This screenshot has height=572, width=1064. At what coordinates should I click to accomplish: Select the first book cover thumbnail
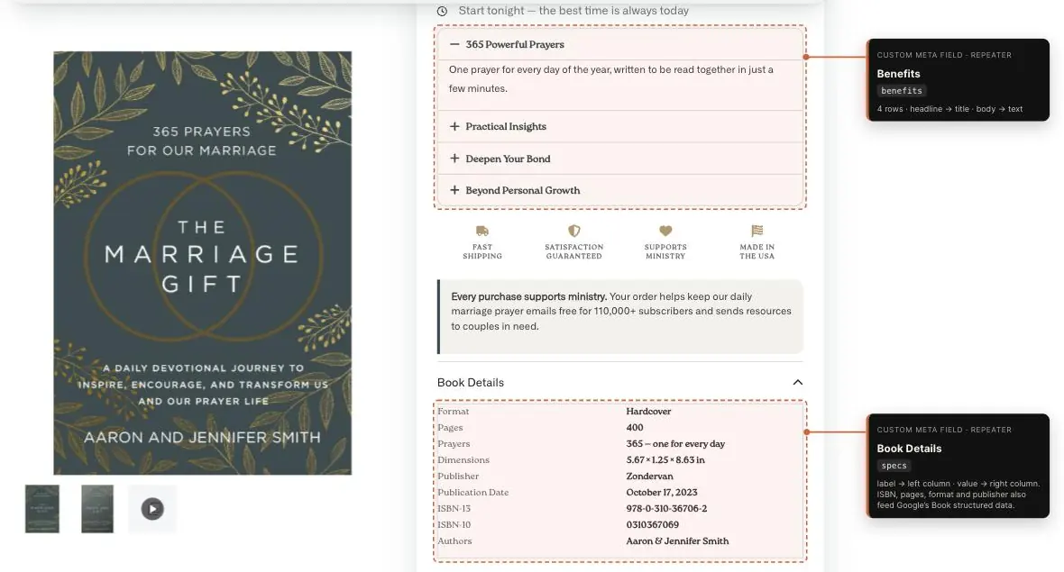tap(42, 509)
